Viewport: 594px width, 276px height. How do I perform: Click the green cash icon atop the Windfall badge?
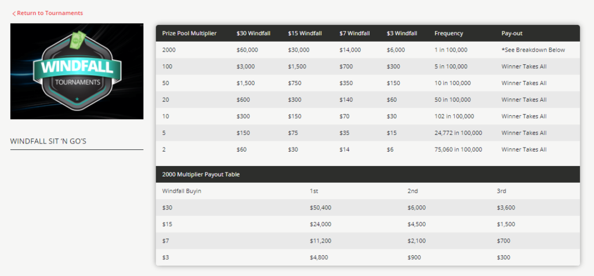[78, 40]
